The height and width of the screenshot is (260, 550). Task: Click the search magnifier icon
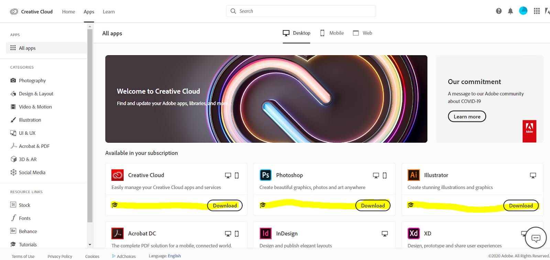(233, 11)
